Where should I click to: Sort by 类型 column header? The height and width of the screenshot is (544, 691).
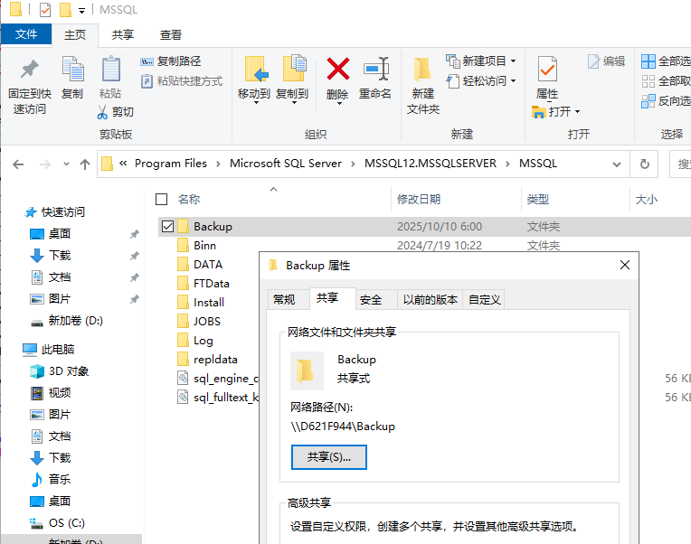[537, 200]
